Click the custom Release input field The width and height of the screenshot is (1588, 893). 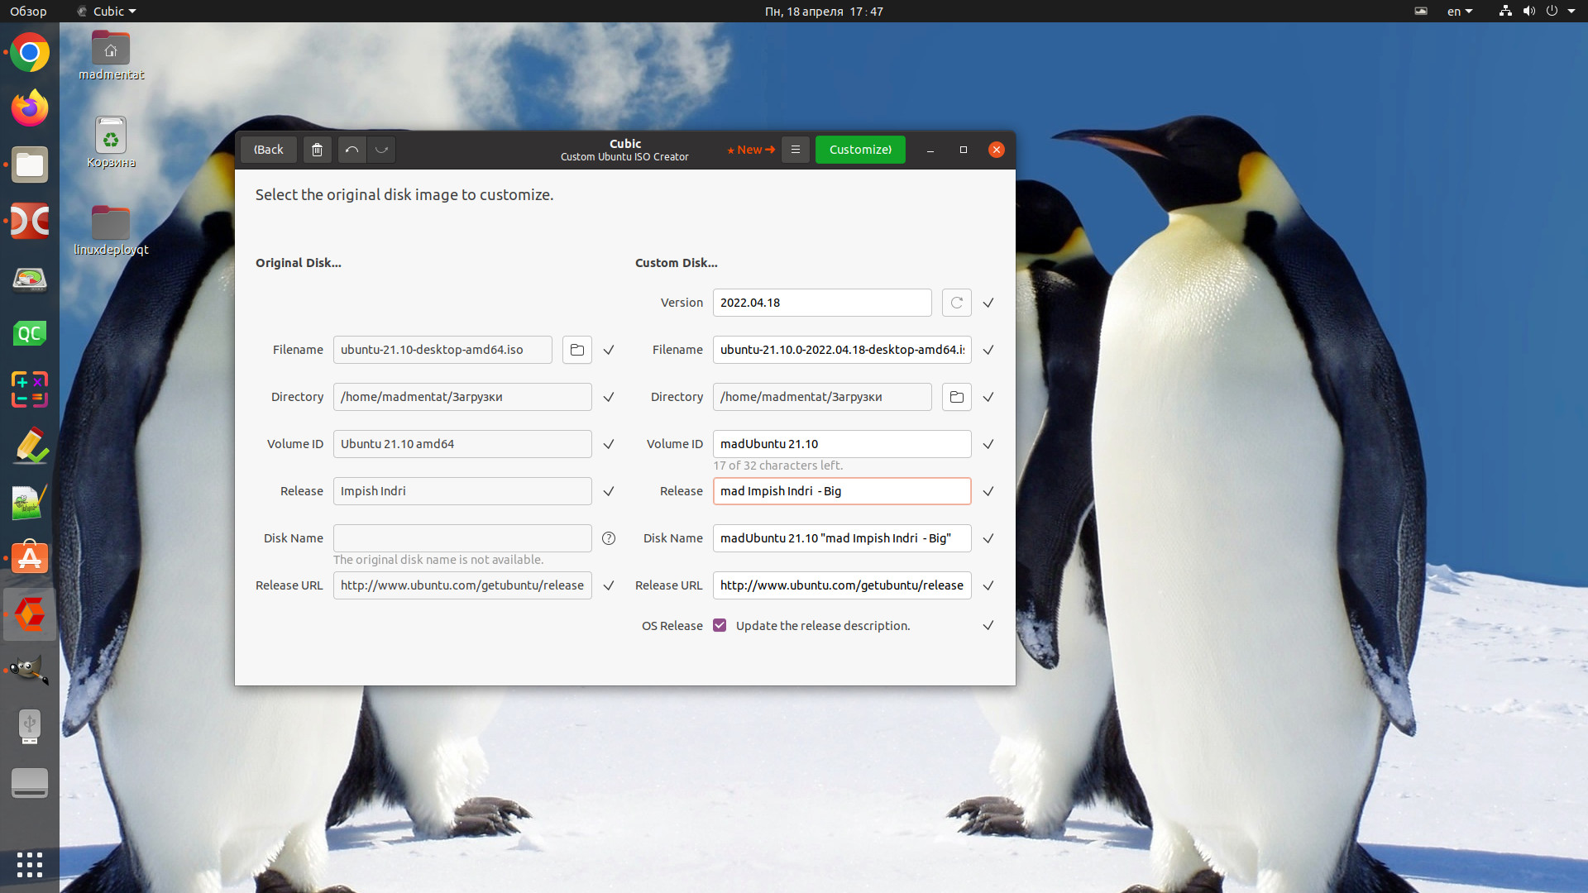coord(842,491)
